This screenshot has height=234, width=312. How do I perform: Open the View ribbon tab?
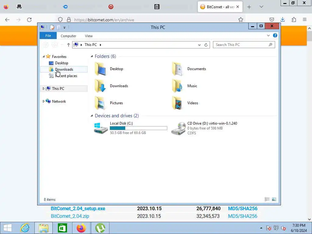[x=89, y=36]
